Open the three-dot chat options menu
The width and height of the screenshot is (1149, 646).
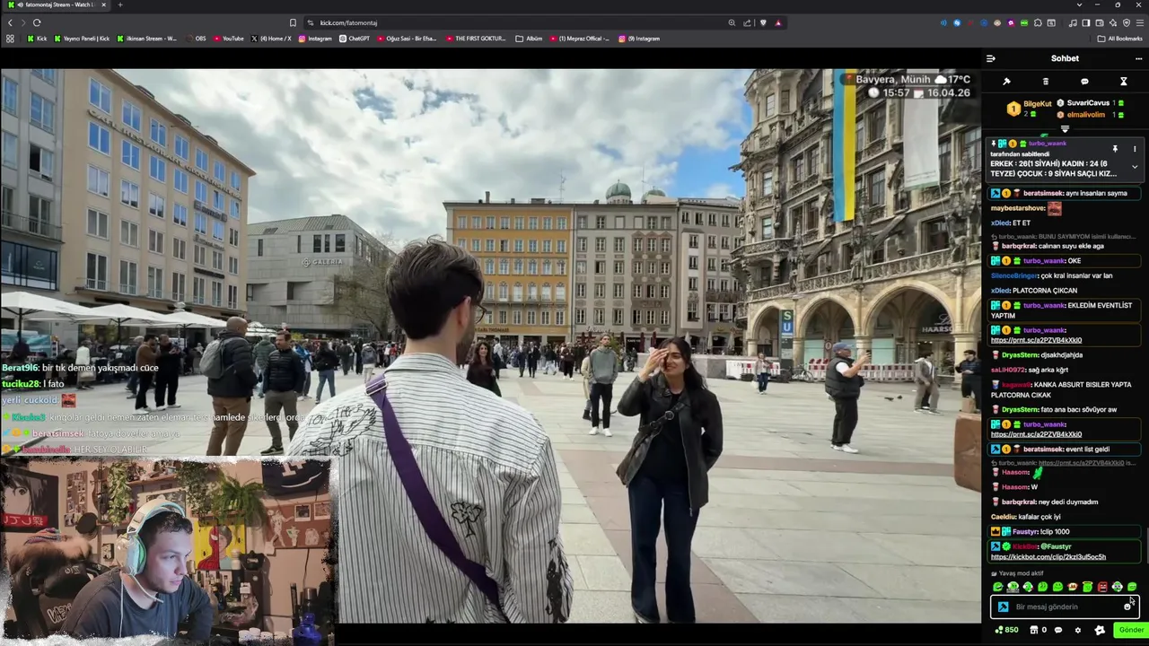tap(1138, 58)
